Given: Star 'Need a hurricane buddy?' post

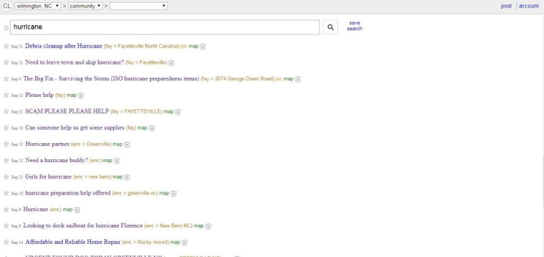Looking at the screenshot, I should tap(6, 160).
